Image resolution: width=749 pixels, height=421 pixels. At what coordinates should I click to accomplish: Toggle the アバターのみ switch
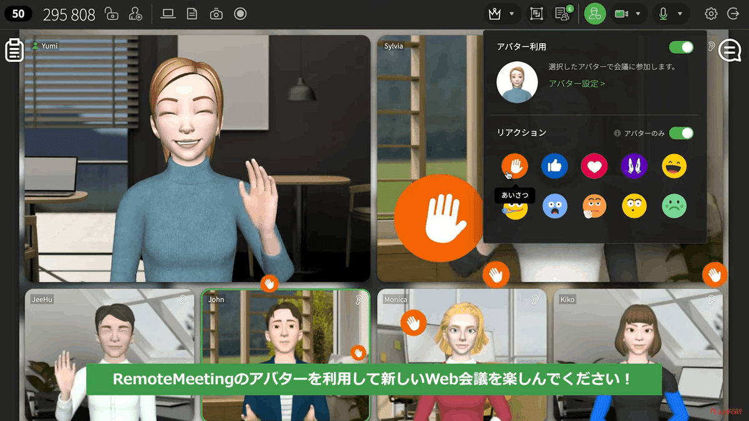pyautogui.click(x=681, y=133)
